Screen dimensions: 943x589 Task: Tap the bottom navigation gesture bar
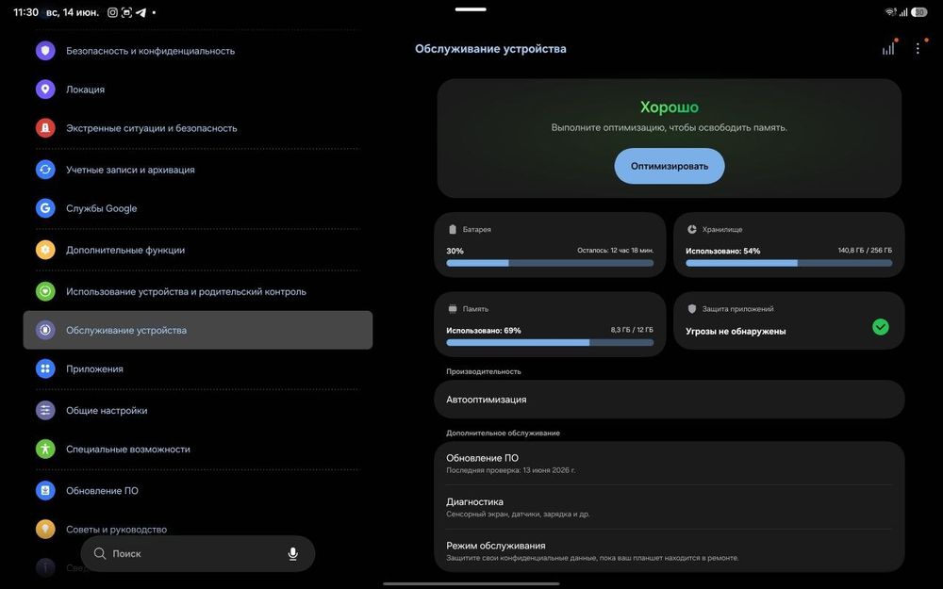[471, 583]
